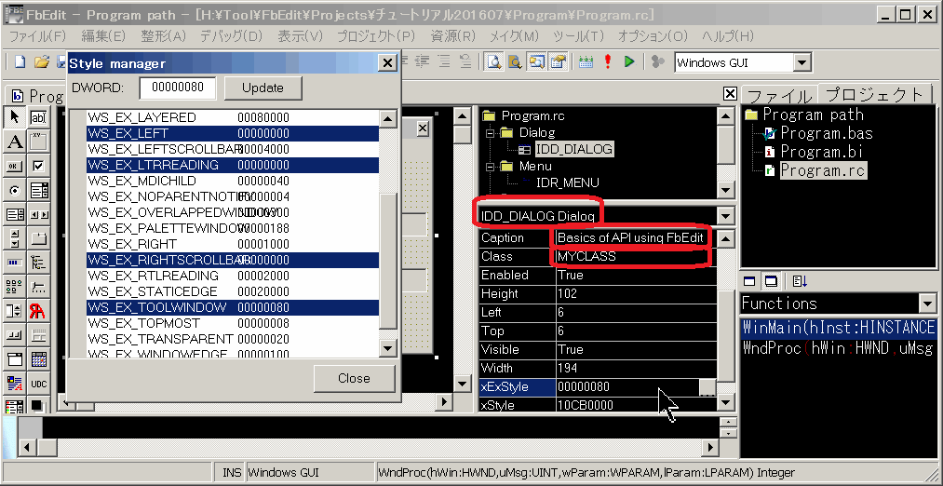Toggle first window-layout button above Functions
The image size is (943, 486).
coord(749,281)
